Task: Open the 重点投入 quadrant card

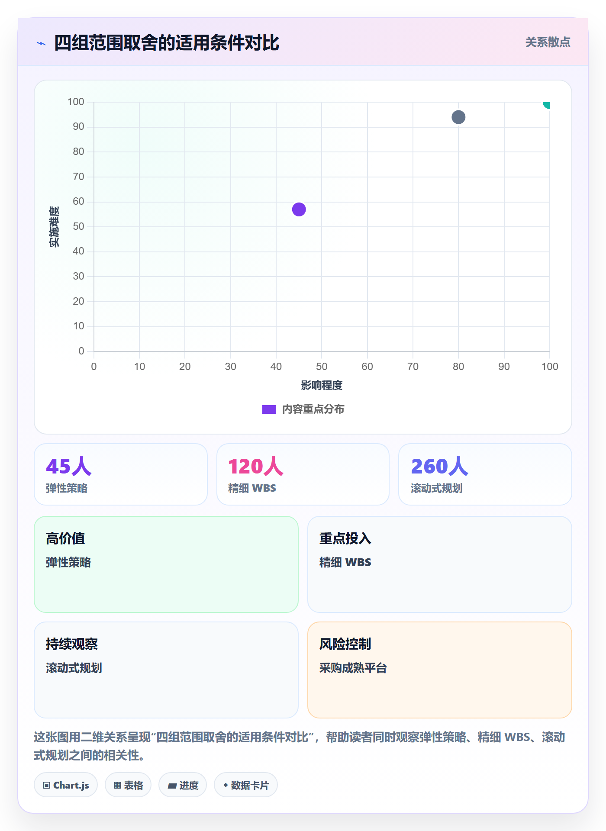Action: click(x=440, y=564)
